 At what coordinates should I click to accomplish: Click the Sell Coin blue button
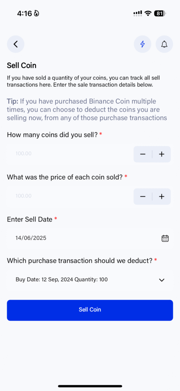[90, 310]
